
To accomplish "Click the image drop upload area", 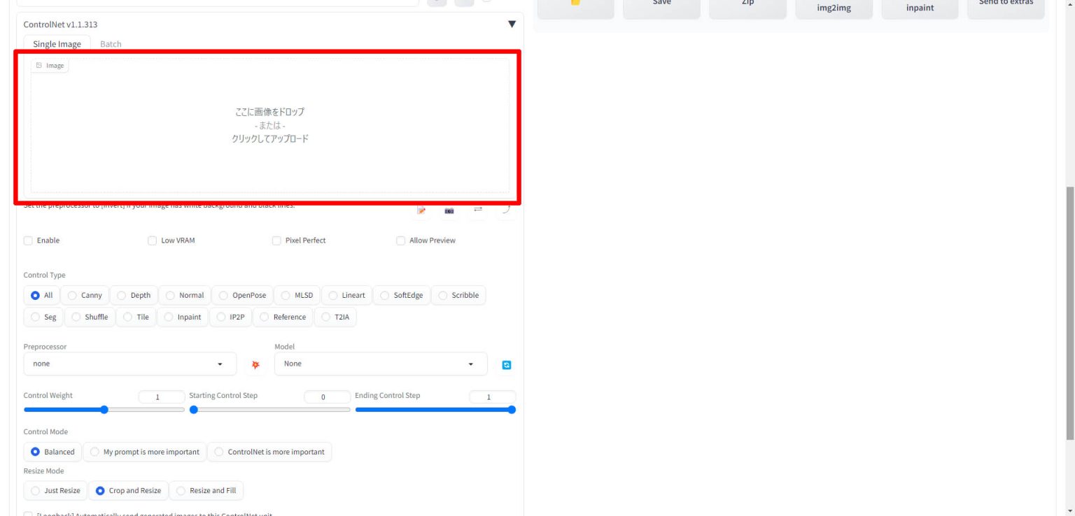I will [270, 126].
